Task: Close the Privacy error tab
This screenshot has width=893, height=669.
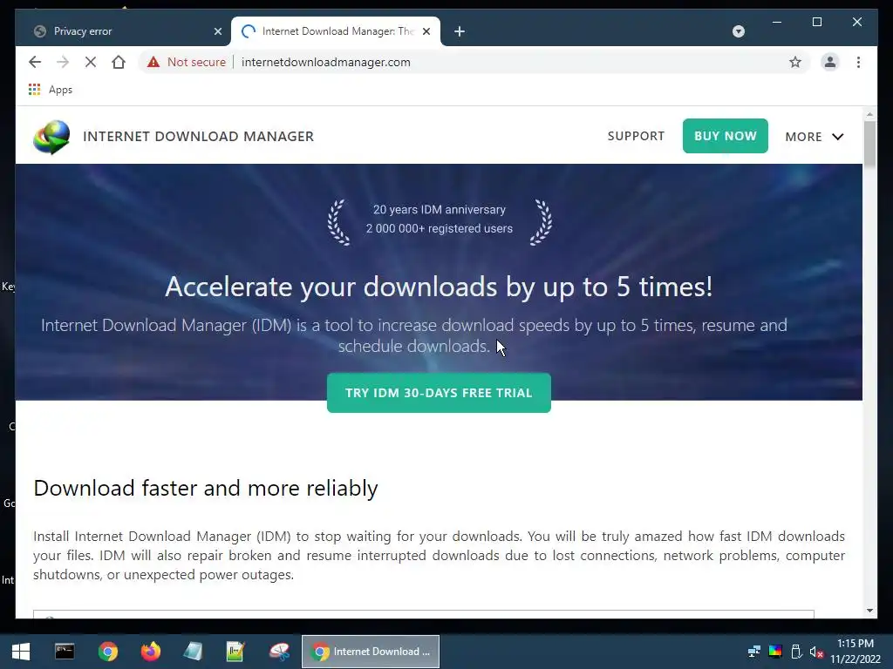Action: 217,31
